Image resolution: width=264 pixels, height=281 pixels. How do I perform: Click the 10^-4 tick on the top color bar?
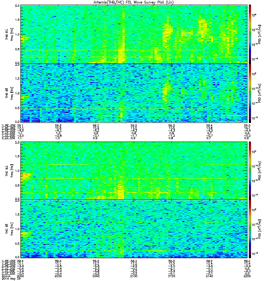[254, 45]
